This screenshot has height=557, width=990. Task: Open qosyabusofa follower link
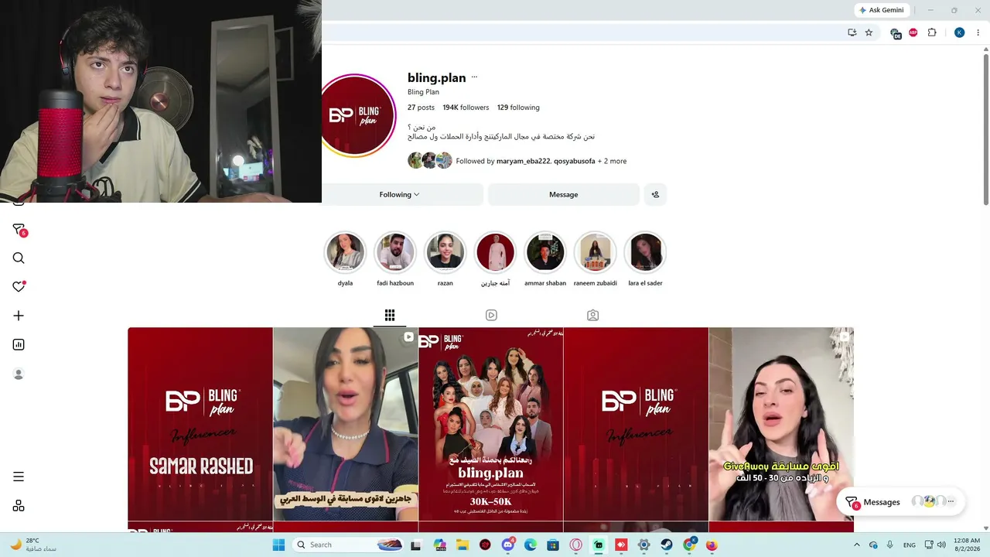575,161
